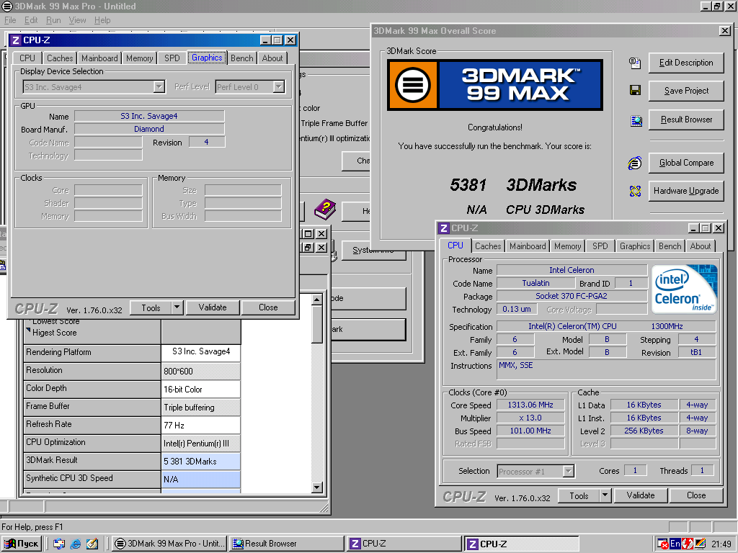Click the purple help book icon
The width and height of the screenshot is (738, 553).
pyautogui.click(x=325, y=210)
